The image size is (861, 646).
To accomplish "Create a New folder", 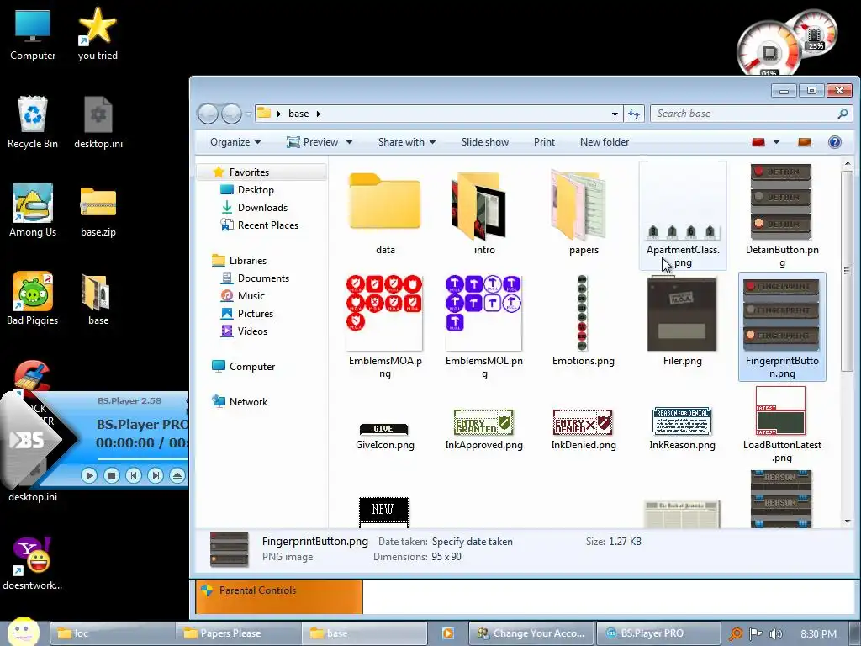I will click(x=605, y=142).
